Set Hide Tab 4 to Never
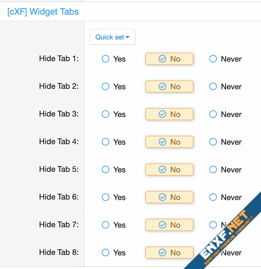The width and height of the screenshot is (261, 269). (213, 142)
